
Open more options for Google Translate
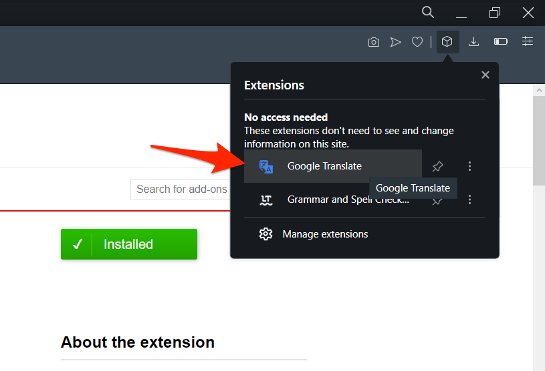click(469, 166)
